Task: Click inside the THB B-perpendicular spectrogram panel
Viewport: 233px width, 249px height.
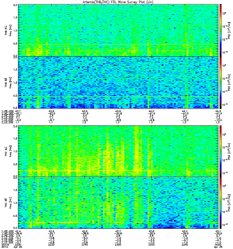Action: (118, 30)
